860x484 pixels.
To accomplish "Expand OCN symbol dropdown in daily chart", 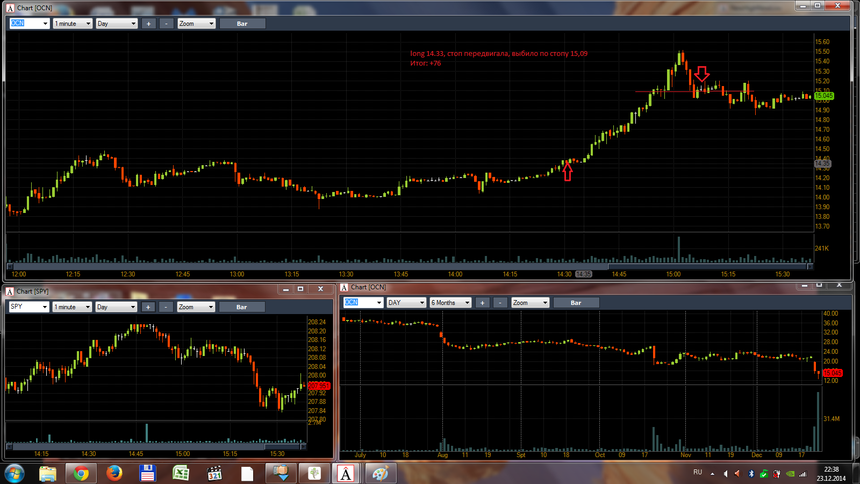I will [379, 303].
